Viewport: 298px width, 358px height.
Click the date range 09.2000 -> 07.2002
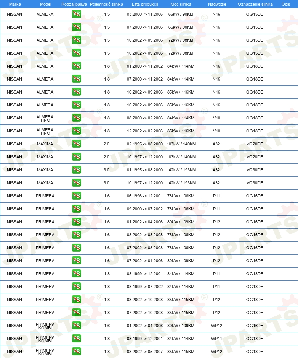coord(145,209)
